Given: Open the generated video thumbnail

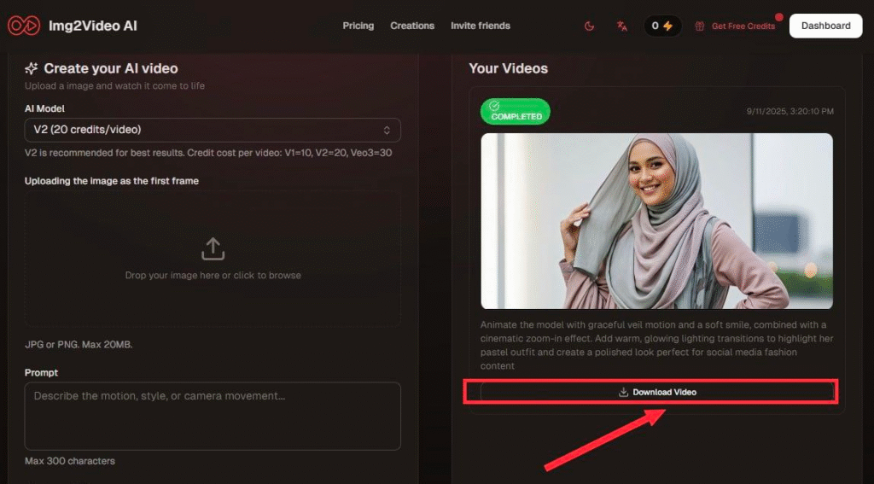Looking at the screenshot, I should click(x=656, y=221).
